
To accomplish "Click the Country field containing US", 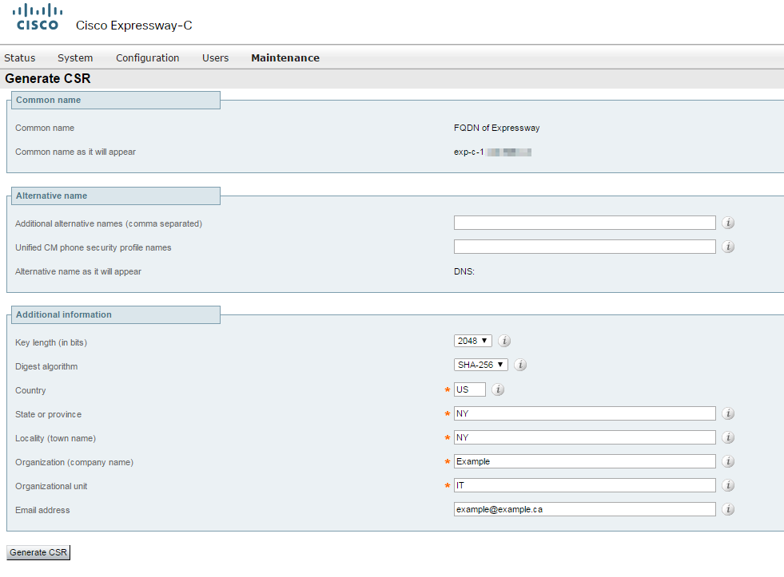I will 469,389.
